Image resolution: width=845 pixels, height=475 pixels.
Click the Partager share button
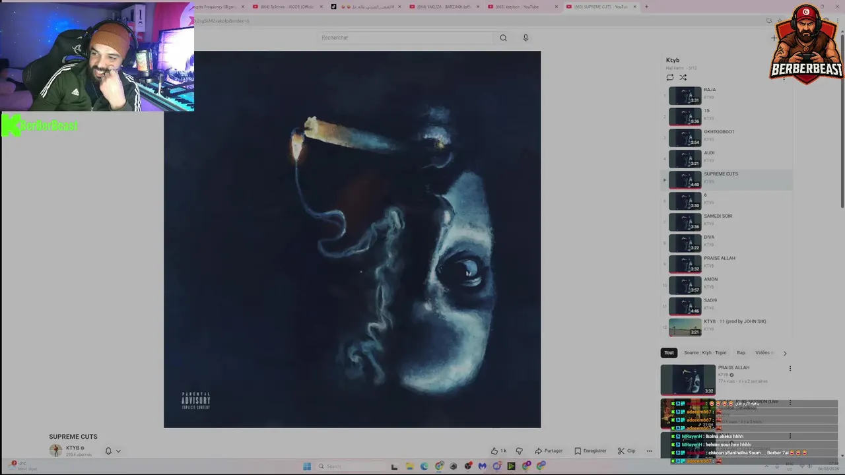point(549,451)
